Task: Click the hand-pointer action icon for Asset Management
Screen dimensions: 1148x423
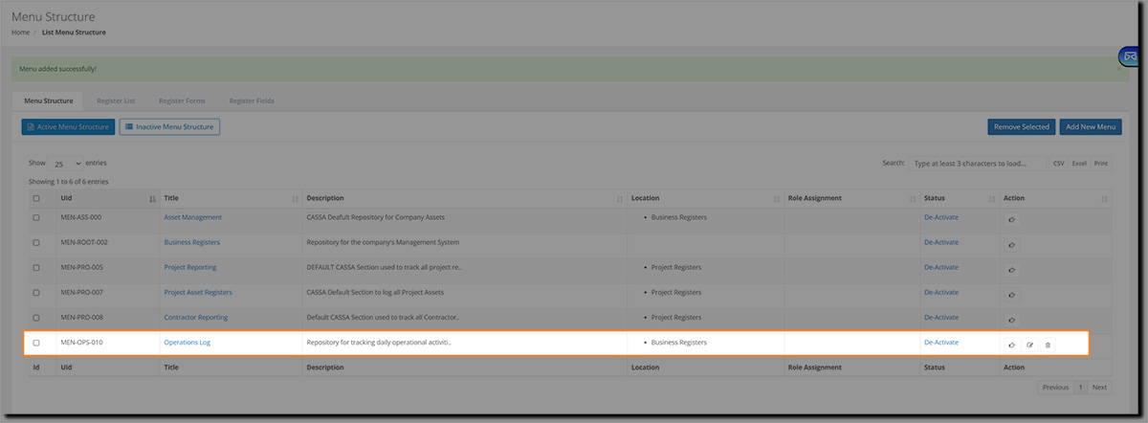Action: (1012, 219)
